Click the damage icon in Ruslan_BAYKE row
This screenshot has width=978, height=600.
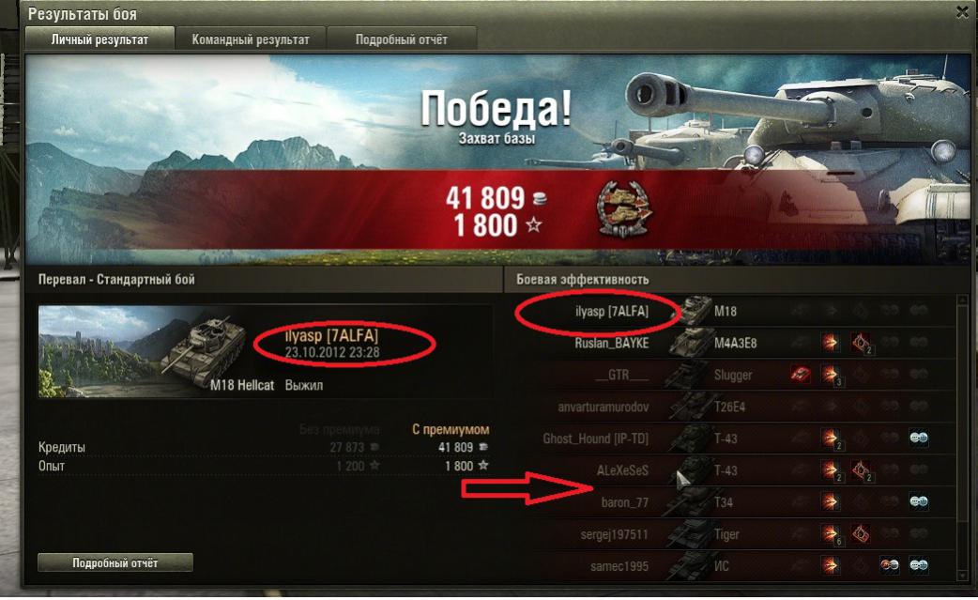(x=830, y=343)
